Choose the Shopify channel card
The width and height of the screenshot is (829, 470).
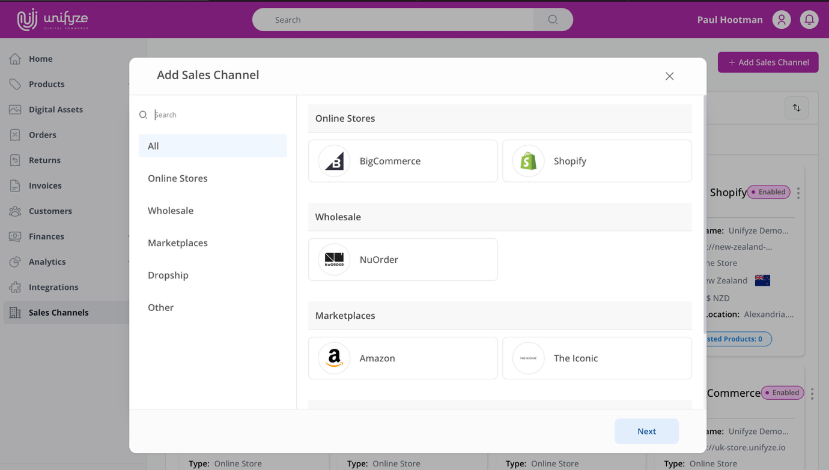597,161
